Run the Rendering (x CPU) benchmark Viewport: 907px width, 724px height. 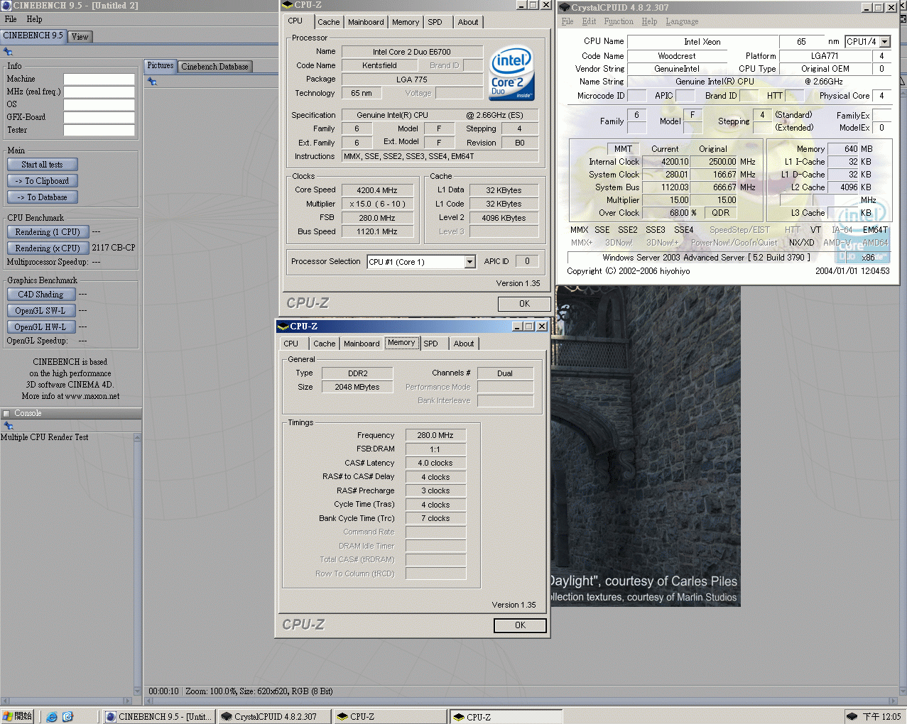pyautogui.click(x=48, y=248)
